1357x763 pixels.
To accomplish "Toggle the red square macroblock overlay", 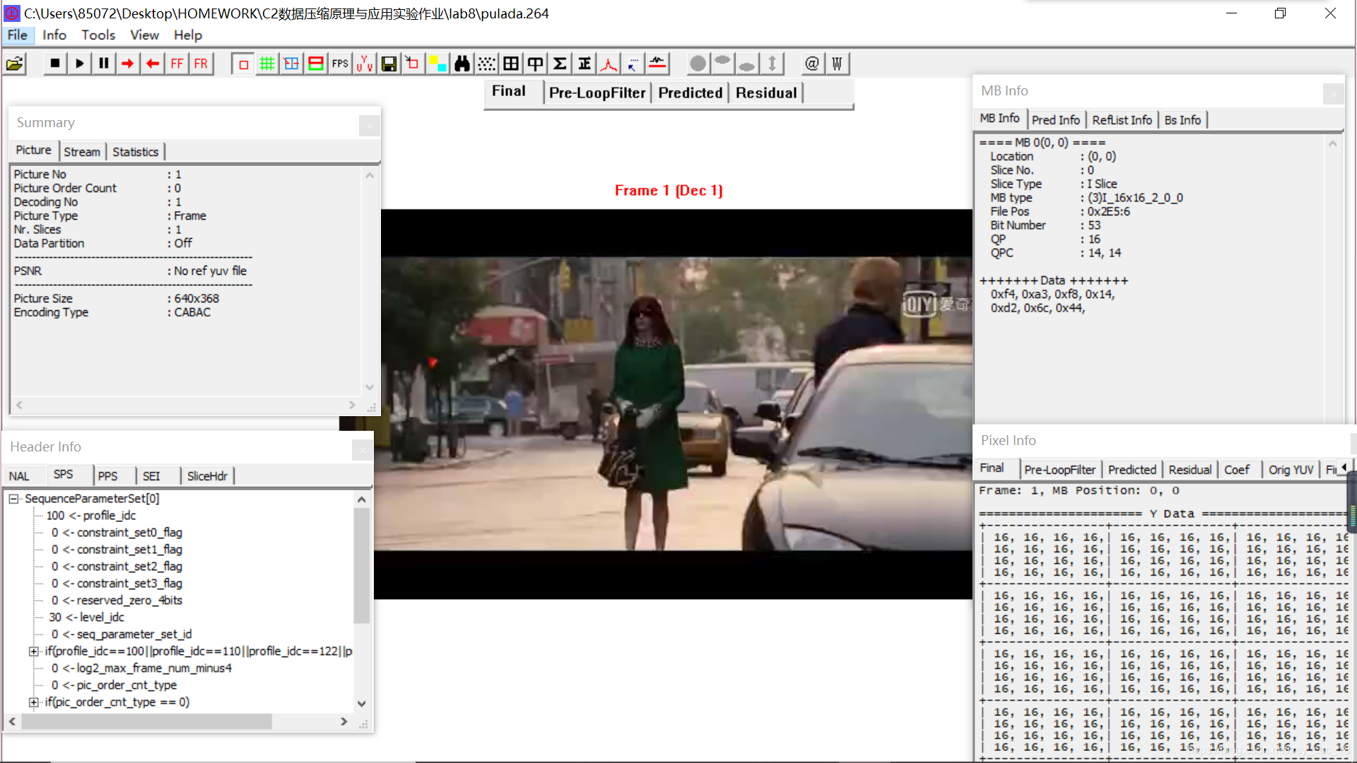I will pos(243,64).
